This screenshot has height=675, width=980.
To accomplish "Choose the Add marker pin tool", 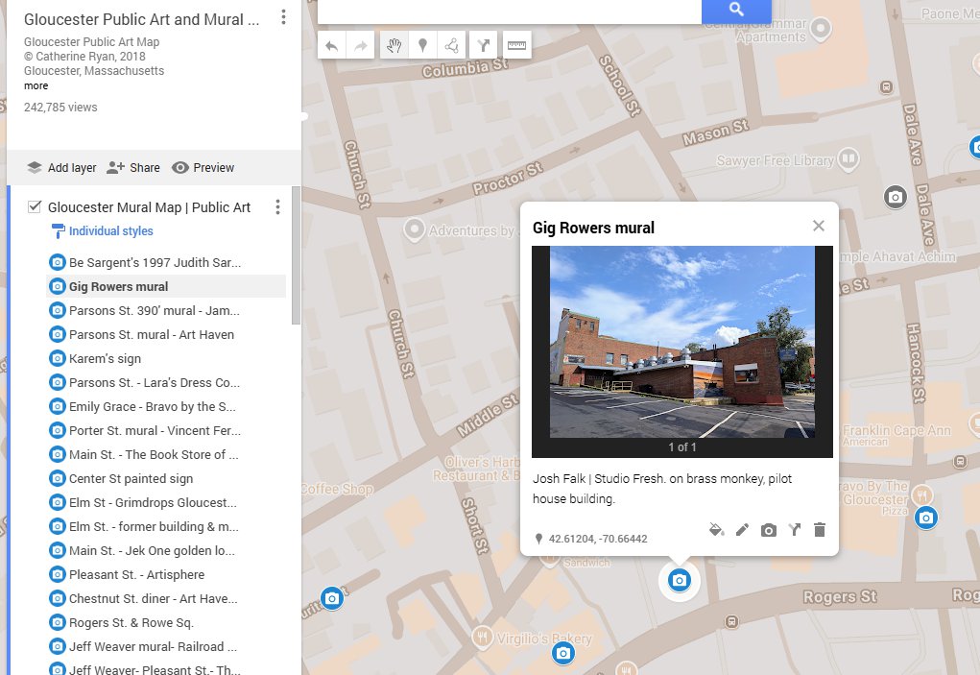I will [421, 45].
